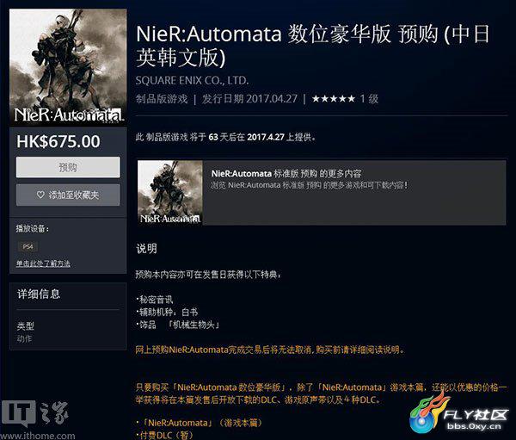
Task: Click the FLY社区 logo icon
Action: click(429, 413)
